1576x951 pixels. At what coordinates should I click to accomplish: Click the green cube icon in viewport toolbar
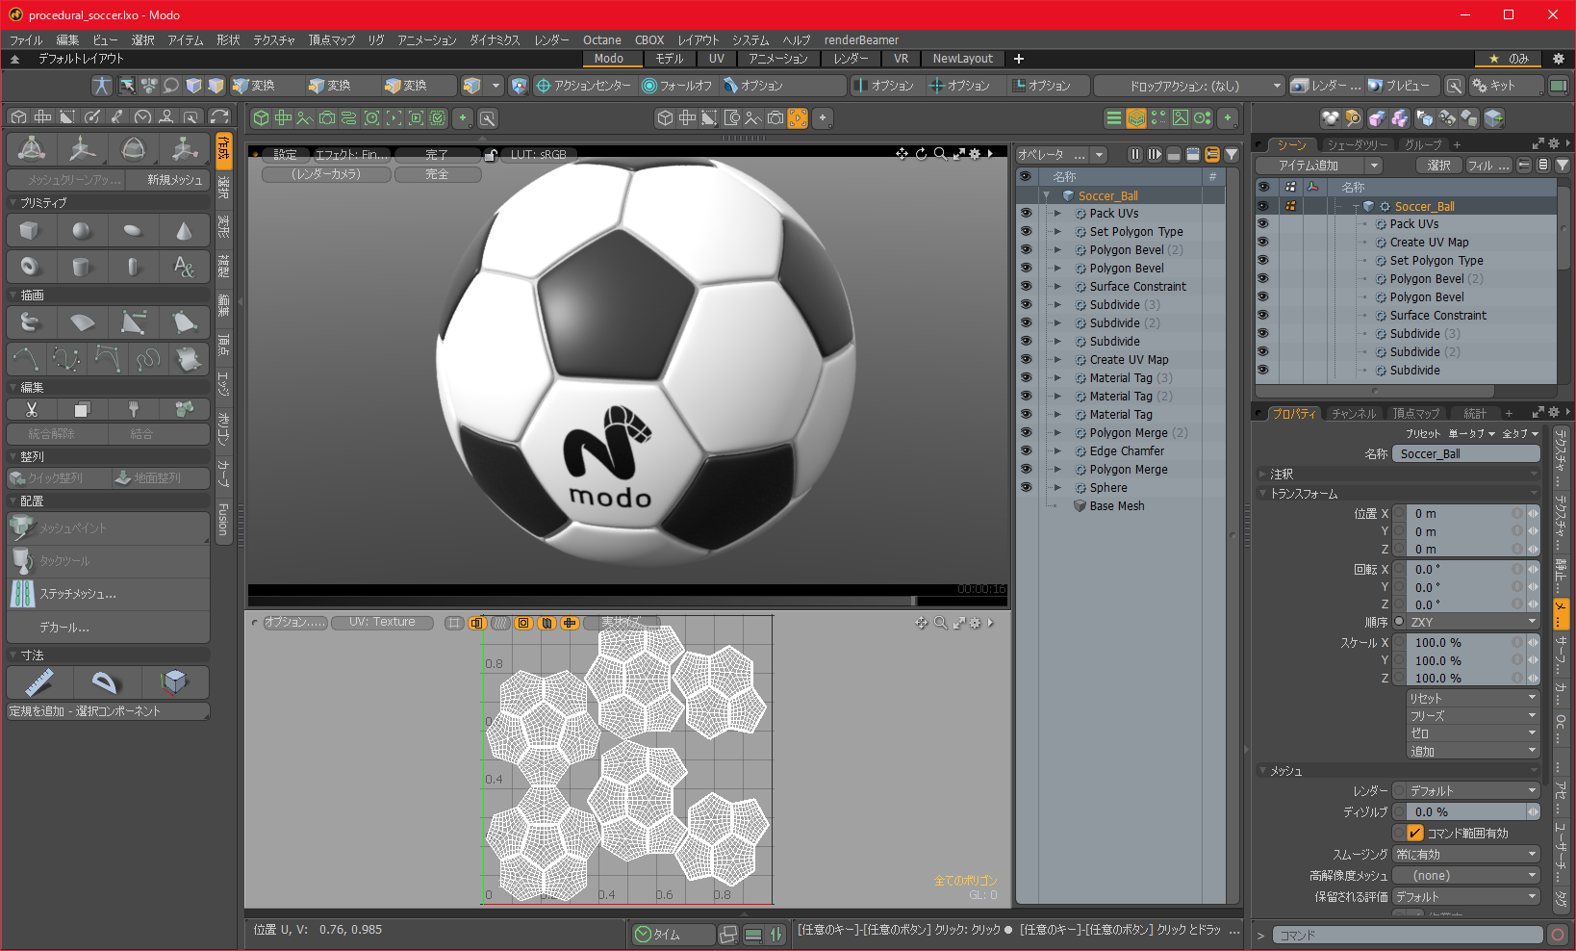click(x=261, y=118)
